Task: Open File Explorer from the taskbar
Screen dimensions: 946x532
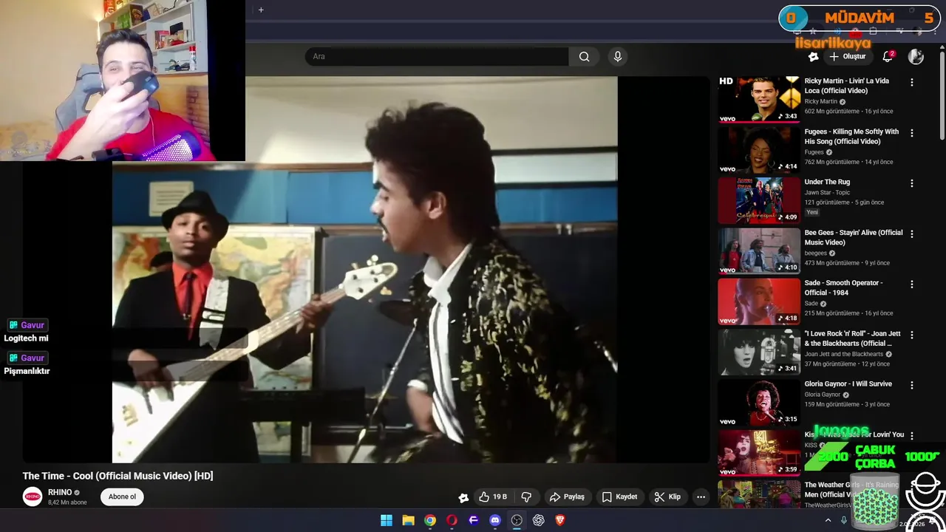Action: click(x=408, y=520)
